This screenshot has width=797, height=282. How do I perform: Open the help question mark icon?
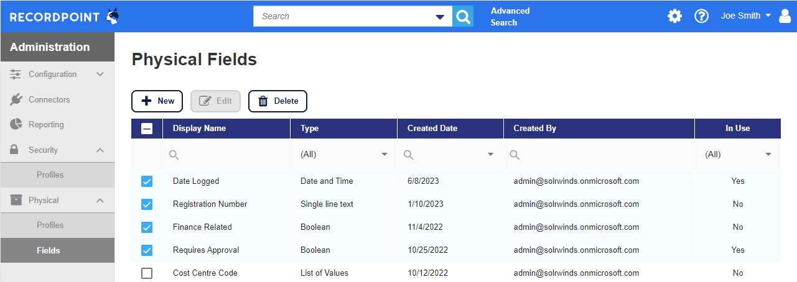pos(702,16)
